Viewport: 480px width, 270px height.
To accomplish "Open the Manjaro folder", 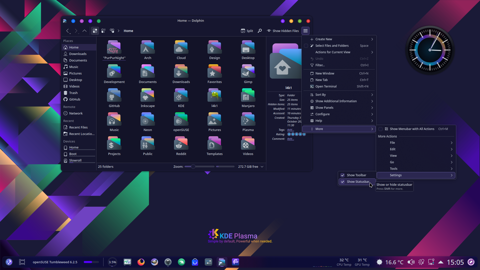I will tap(248, 98).
